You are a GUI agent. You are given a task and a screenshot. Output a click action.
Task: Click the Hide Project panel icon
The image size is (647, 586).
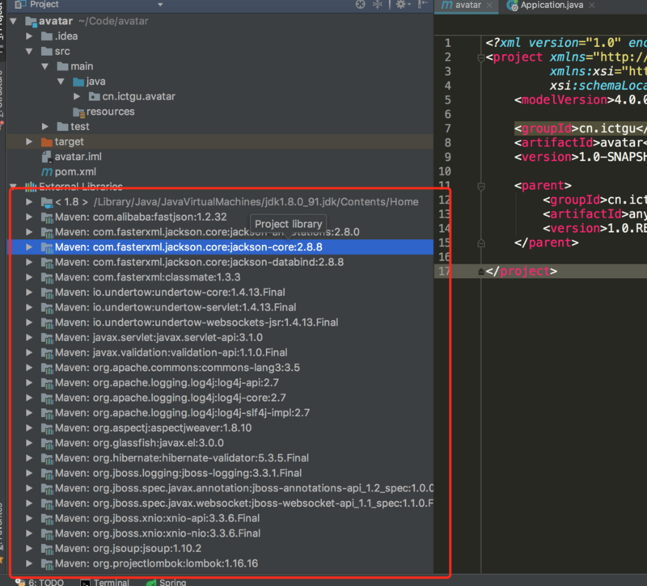[x=421, y=5]
